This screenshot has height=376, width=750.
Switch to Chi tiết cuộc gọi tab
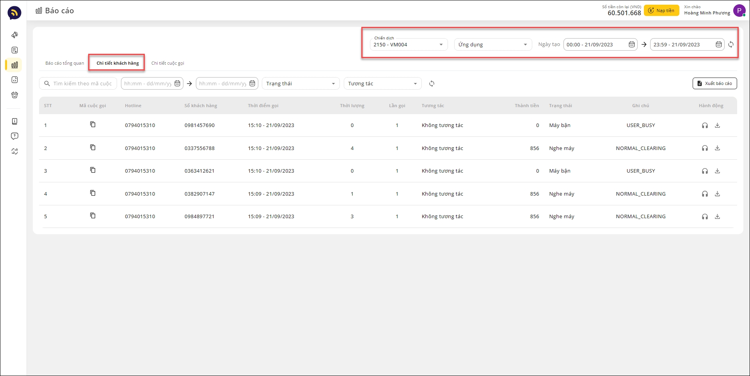coord(168,63)
